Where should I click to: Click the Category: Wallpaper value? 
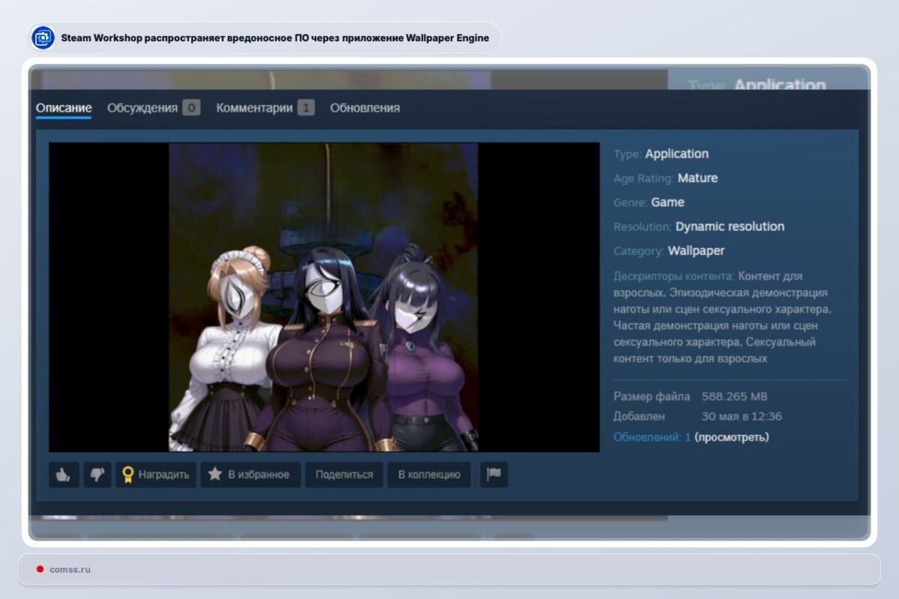pyautogui.click(x=696, y=251)
